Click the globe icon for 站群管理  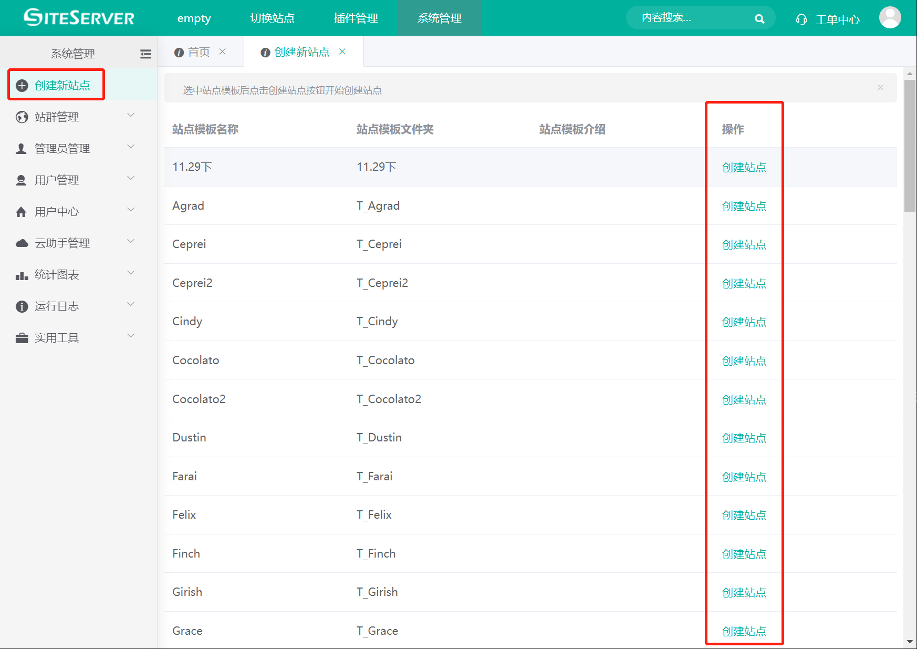click(x=22, y=117)
